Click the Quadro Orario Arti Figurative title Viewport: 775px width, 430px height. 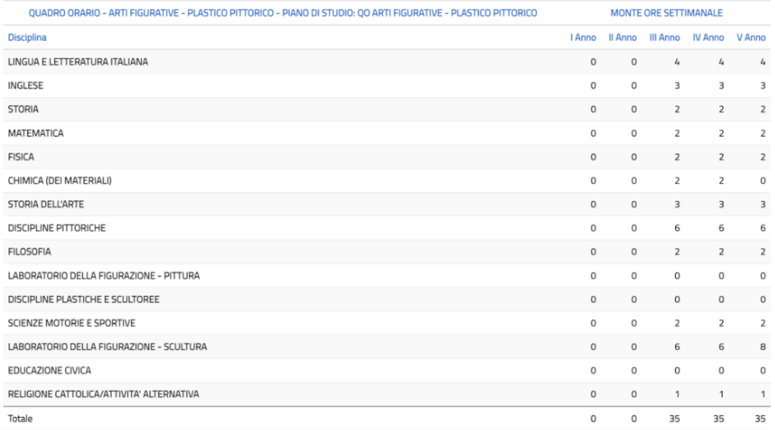[282, 13]
